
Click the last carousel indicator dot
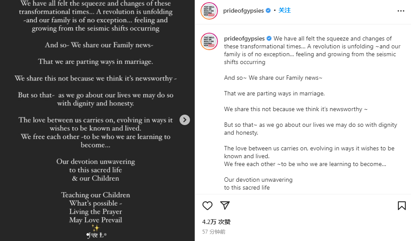106,234
